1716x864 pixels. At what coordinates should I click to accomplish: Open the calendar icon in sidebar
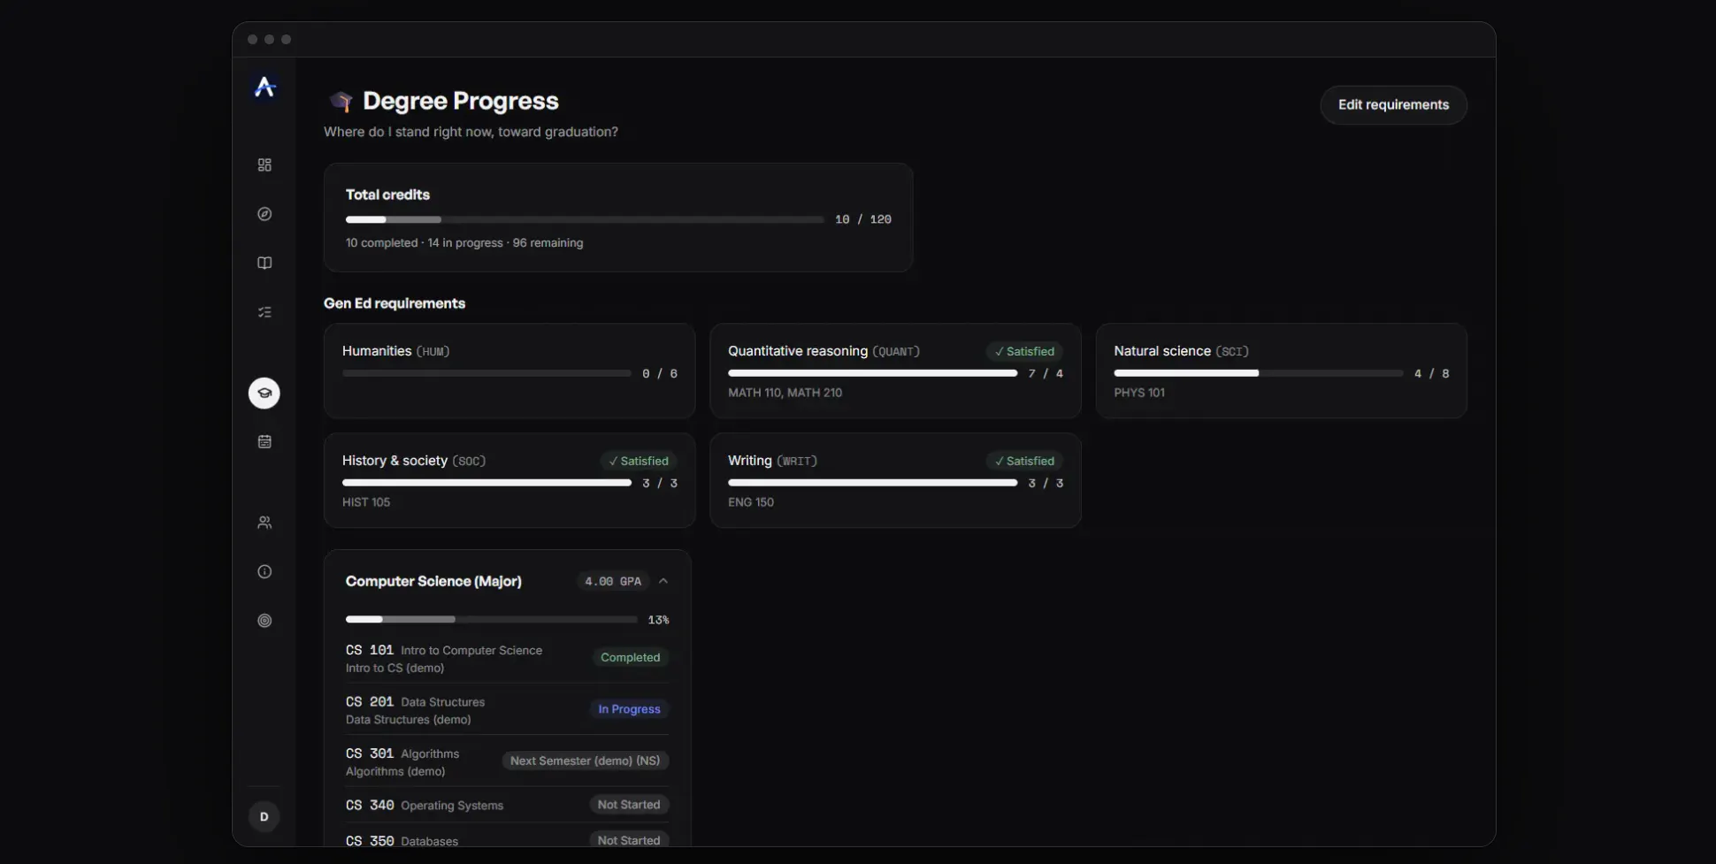[264, 441]
